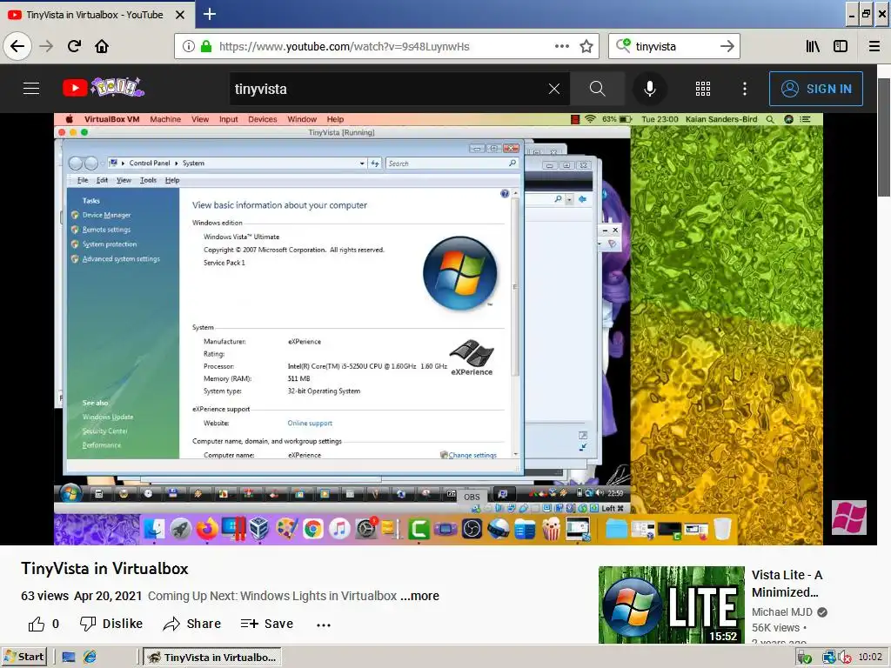Select TinyVista in Virtualbox taskbar button
This screenshot has width=891, height=668.
(x=212, y=658)
